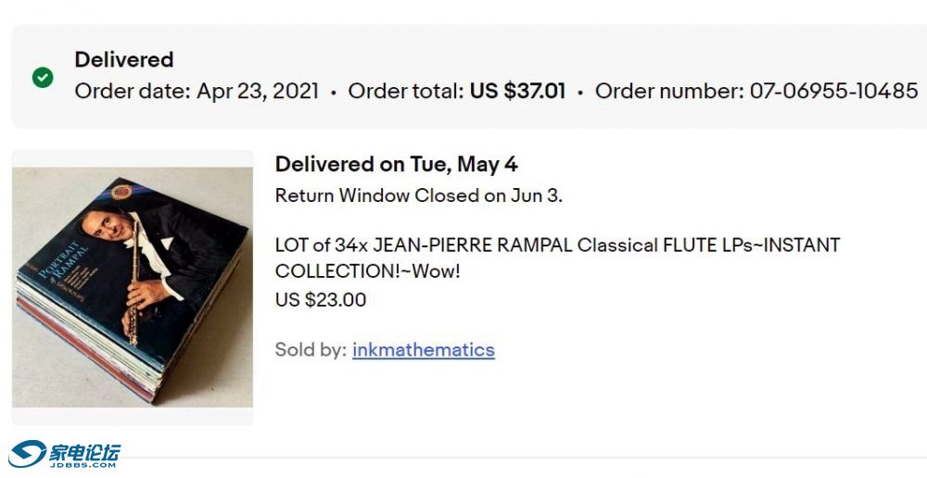Click the bold Delivered status heading
Image resolution: width=927 pixels, height=478 pixels.
tap(124, 59)
